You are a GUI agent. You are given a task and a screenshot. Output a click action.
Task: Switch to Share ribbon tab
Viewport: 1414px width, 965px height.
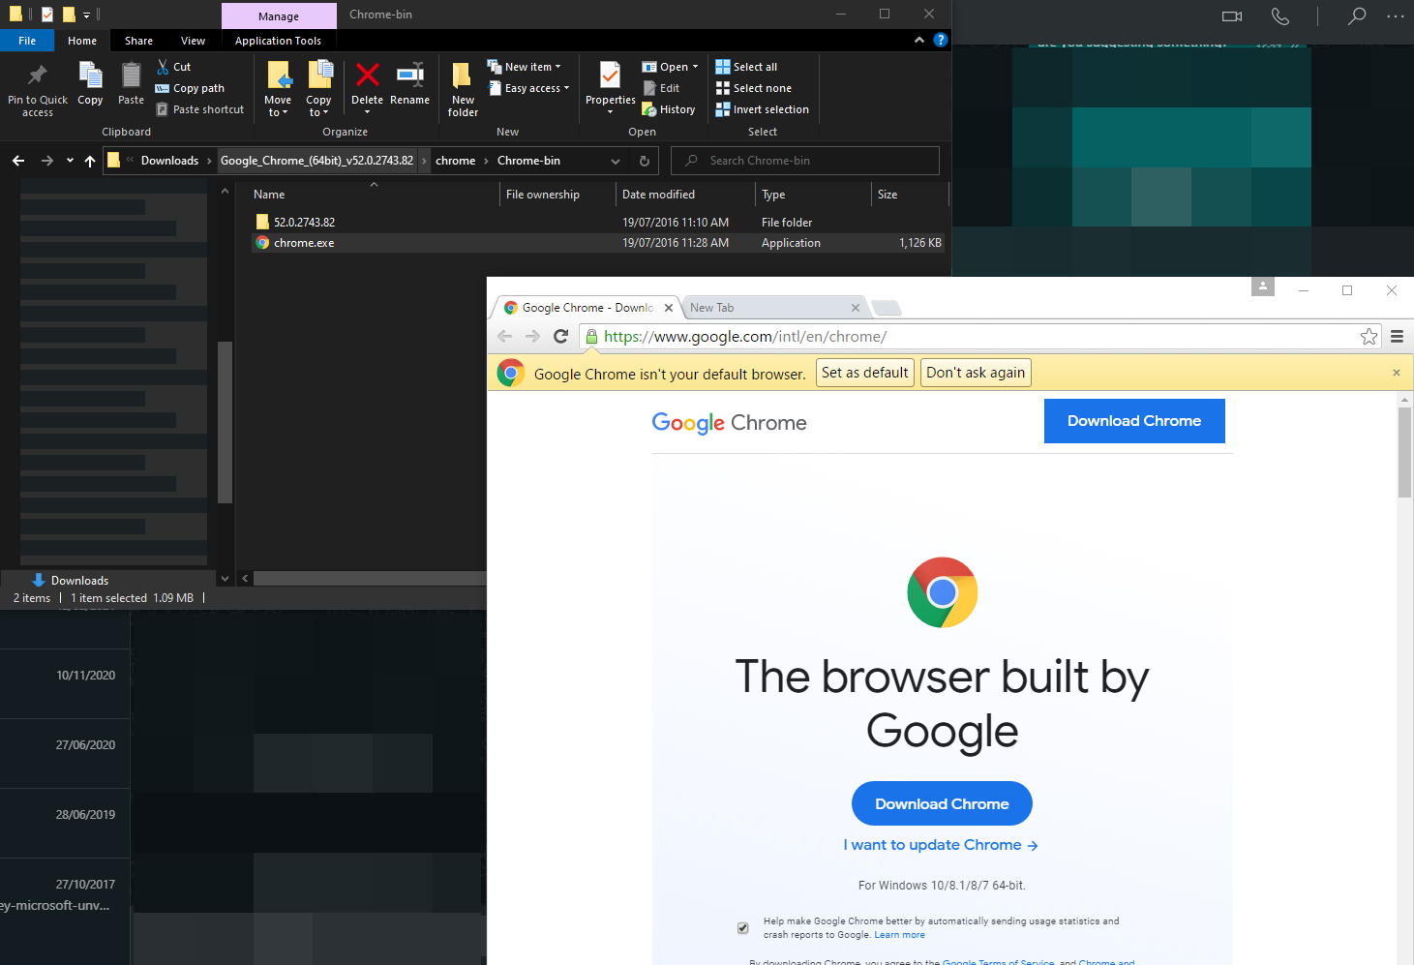click(138, 41)
